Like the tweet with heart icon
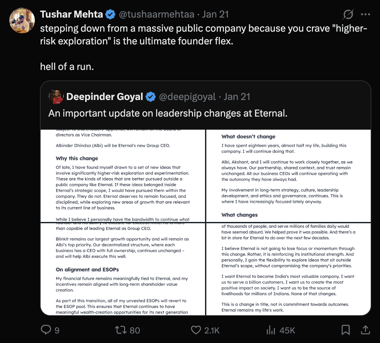This screenshot has height=343, width=380. click(x=205, y=330)
